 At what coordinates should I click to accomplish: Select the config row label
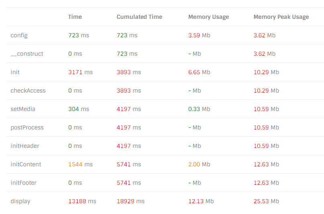tap(19, 35)
